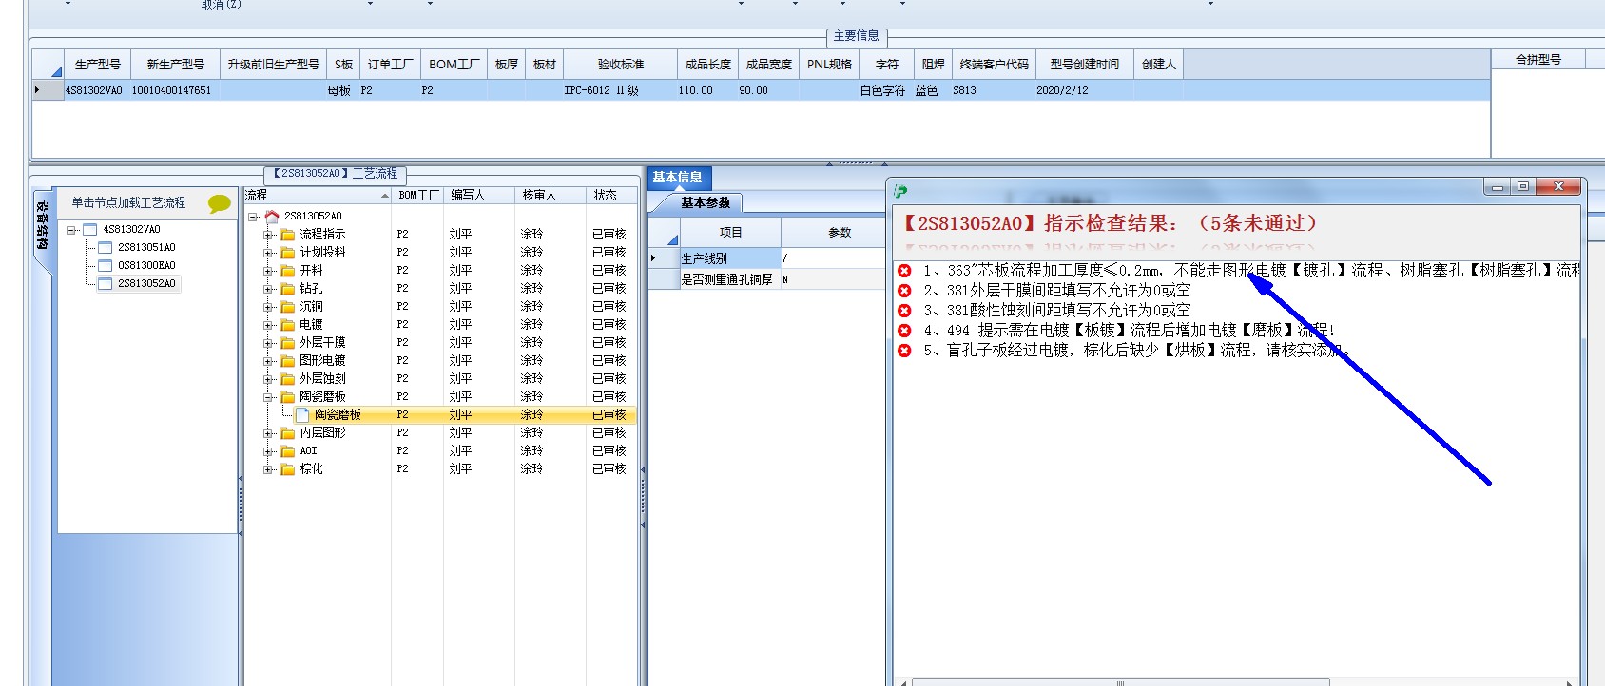Expand the 棕化 node
Viewport: 1605px width, 686px height.
[x=268, y=469]
